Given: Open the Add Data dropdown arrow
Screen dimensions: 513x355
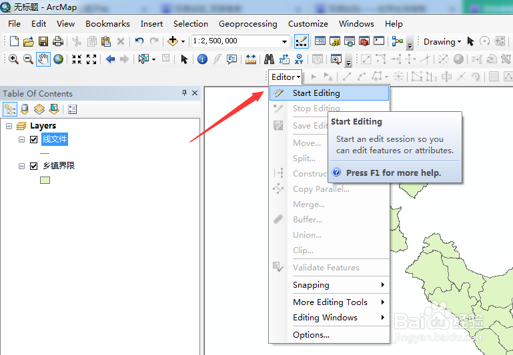Looking at the screenshot, I should tap(183, 41).
